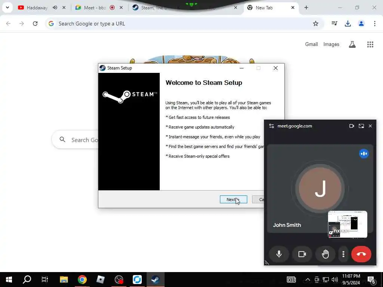Click Next in Steam Setup
The width and height of the screenshot is (383, 287).
click(x=233, y=200)
